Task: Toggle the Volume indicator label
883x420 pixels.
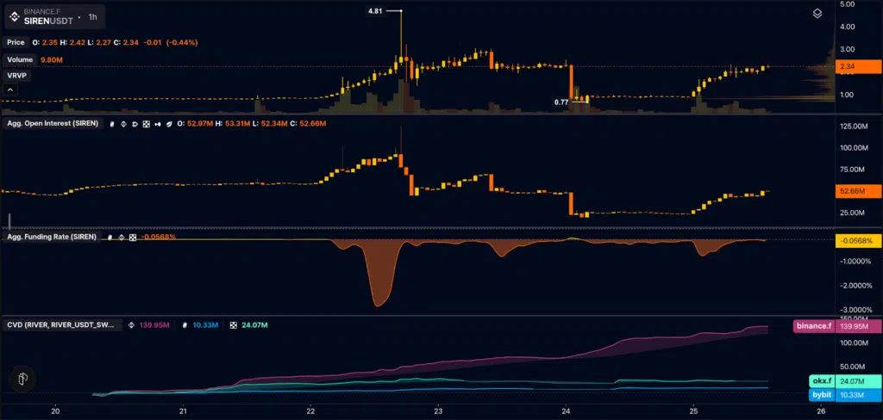Action: (20, 60)
